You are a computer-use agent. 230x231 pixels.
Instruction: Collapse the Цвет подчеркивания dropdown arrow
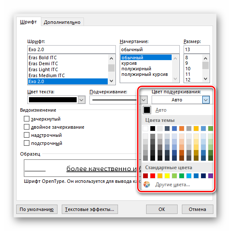(206, 100)
